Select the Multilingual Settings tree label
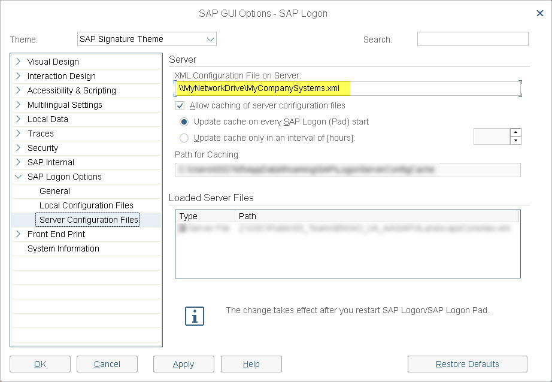This screenshot has height=382, width=552. click(x=65, y=105)
